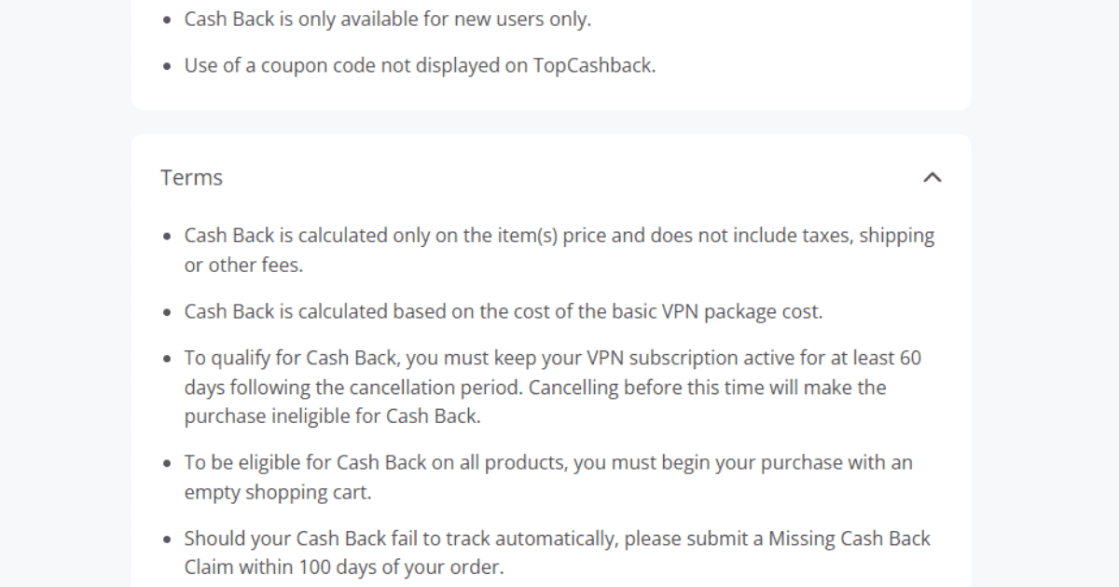Collapse the Terms section using the chevron
Image resolution: width=1119 pixels, height=587 pixels.
coord(932,177)
